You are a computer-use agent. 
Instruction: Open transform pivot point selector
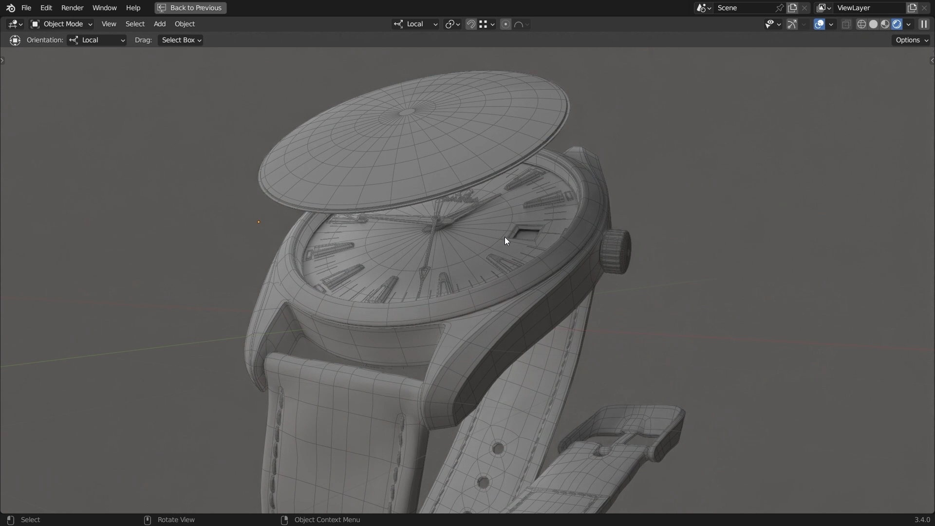click(452, 24)
